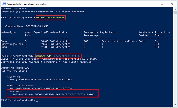The width and height of the screenshot is (178, 108).
Task: Maximize the PowerShell window
Action: (x=162, y=4)
